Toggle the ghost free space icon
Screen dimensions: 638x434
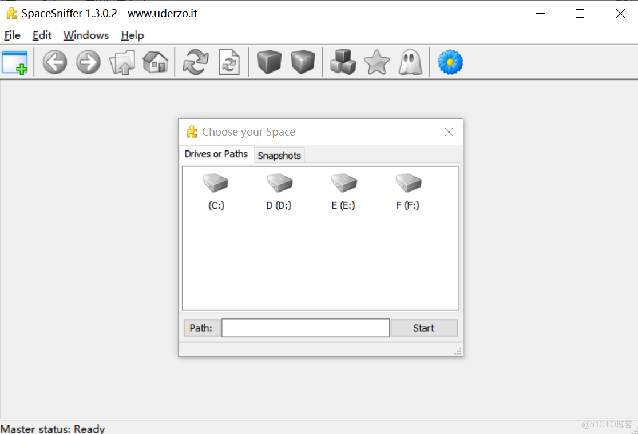[410, 62]
